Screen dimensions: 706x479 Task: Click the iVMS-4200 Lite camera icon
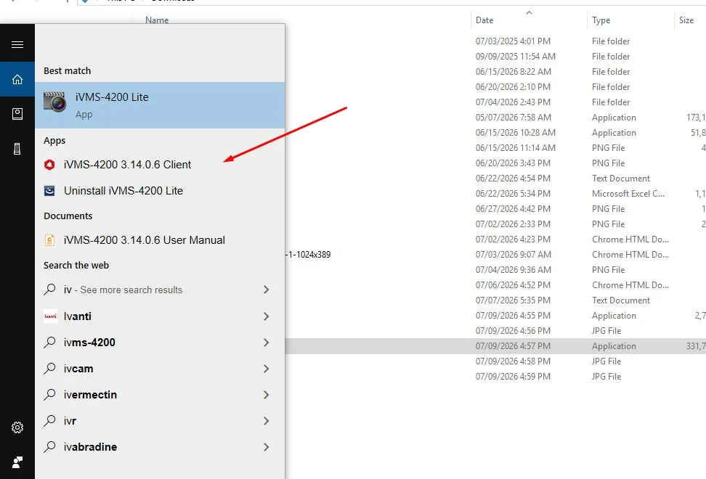(55, 102)
